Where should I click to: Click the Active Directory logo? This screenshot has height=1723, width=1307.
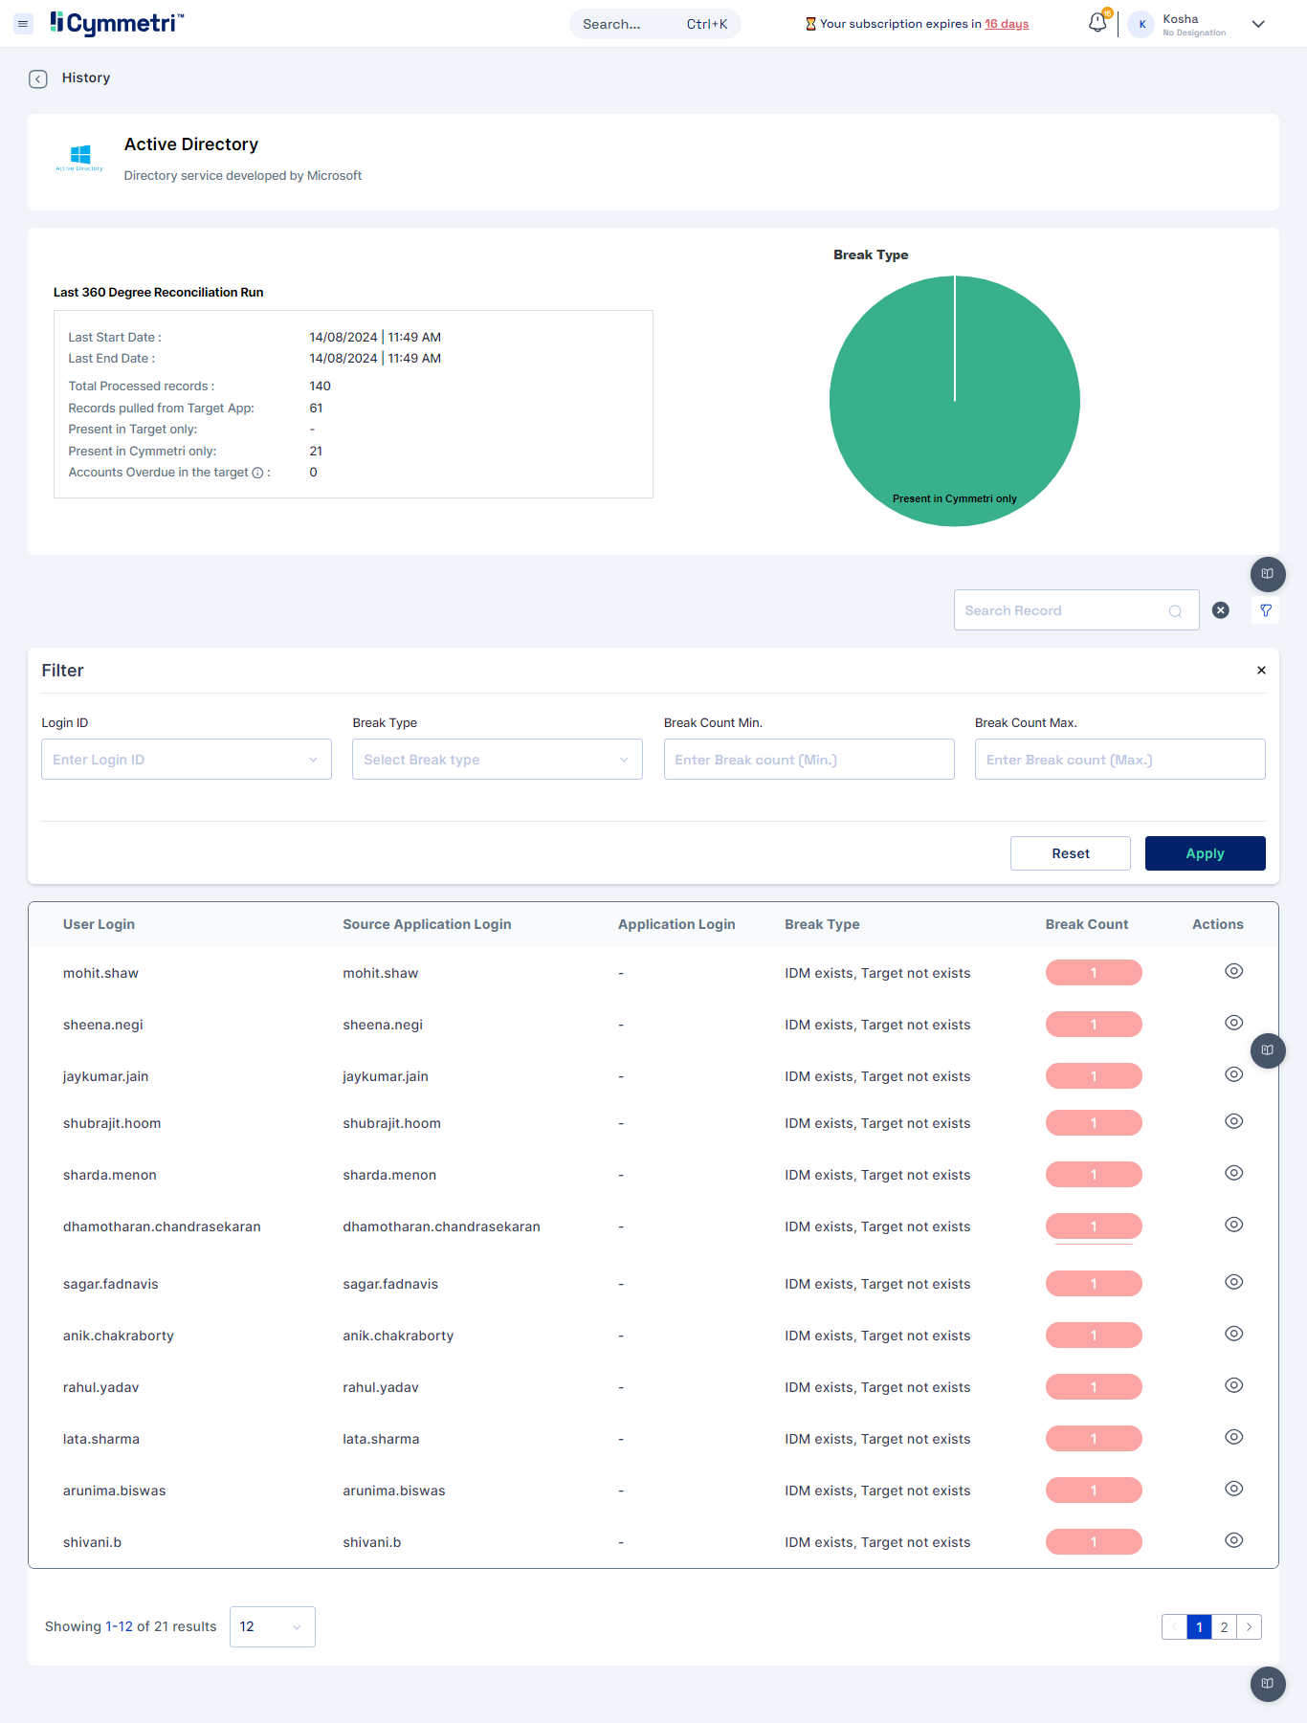pos(79,158)
